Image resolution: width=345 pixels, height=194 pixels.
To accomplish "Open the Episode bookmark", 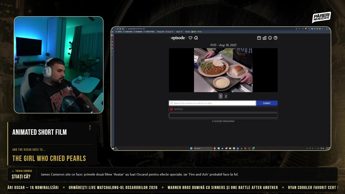I will 178,32.
